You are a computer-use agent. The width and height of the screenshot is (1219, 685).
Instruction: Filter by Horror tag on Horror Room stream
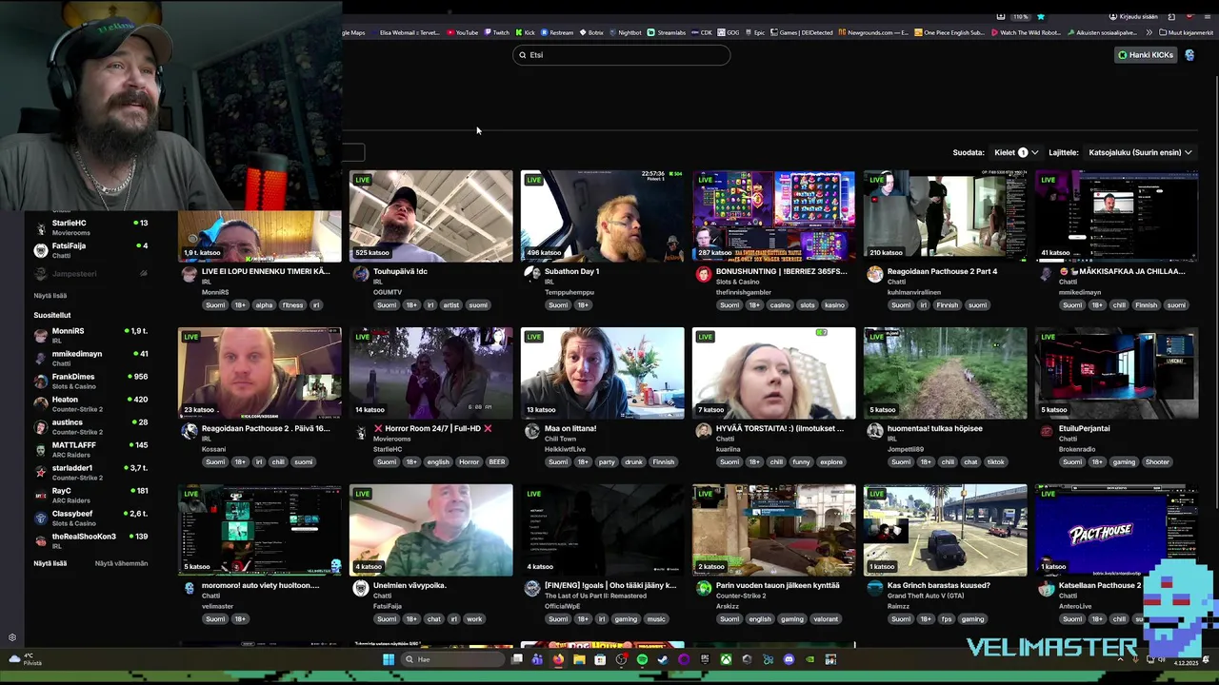pos(469,462)
